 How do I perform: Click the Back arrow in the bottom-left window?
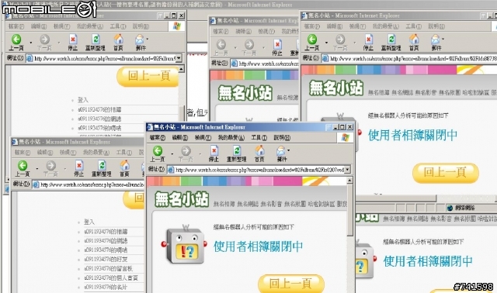pos(23,165)
